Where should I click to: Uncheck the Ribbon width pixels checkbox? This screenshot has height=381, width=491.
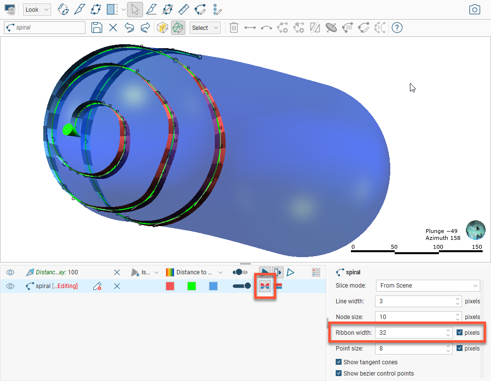coord(460,333)
